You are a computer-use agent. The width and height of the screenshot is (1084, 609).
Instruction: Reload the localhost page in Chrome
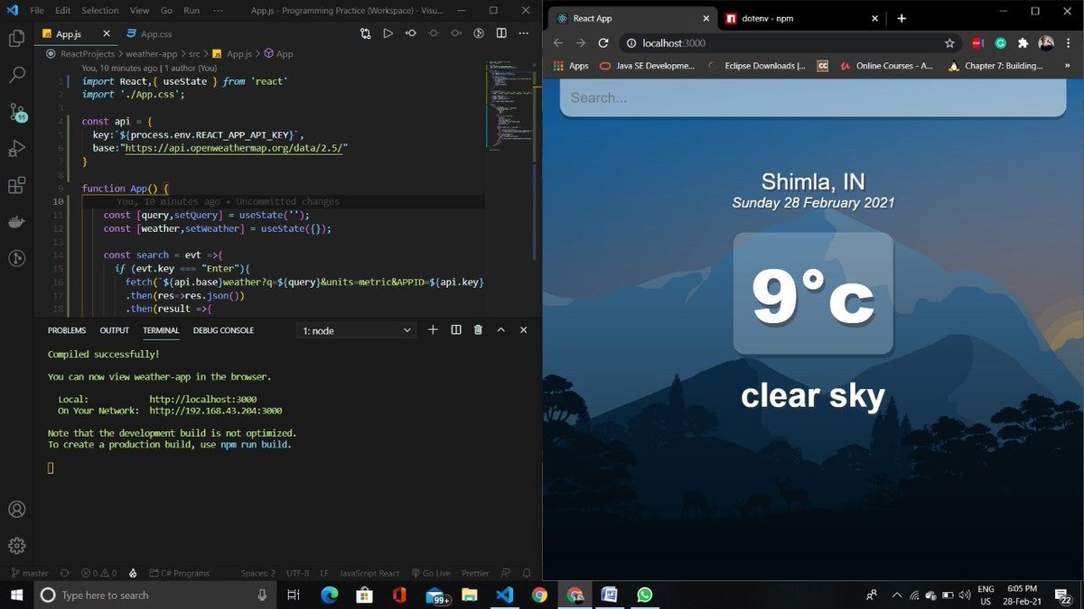click(x=603, y=42)
